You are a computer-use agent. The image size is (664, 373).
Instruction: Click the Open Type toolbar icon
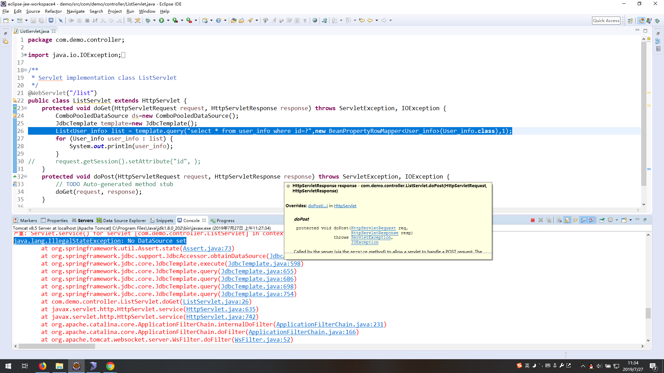(233, 20)
